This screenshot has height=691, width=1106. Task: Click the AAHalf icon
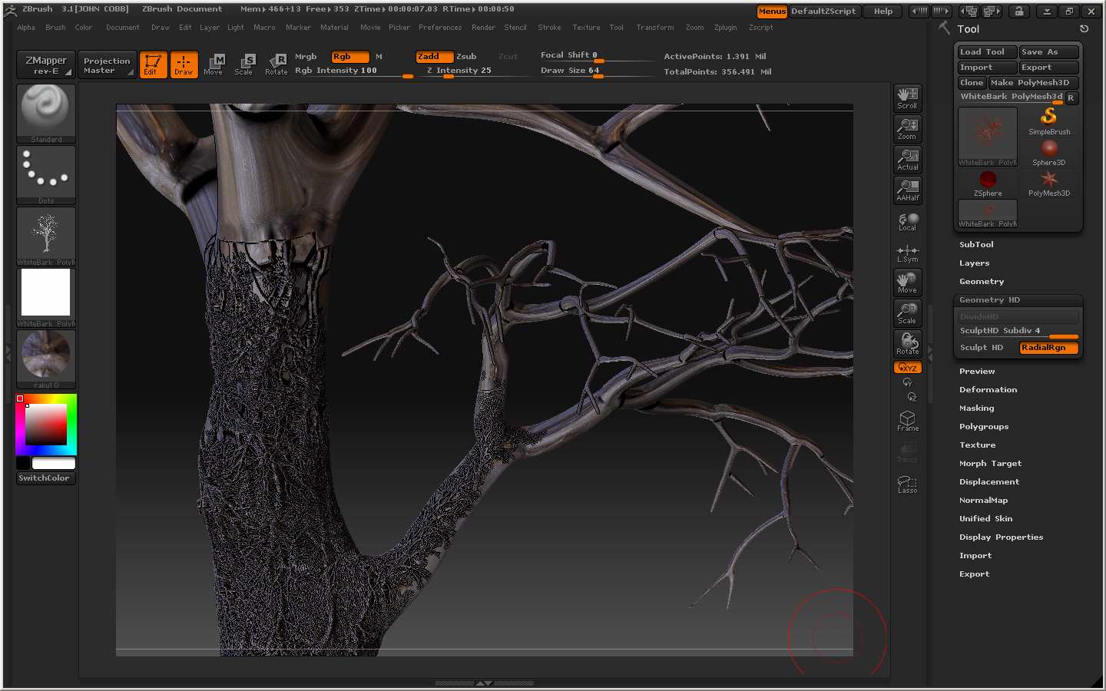tap(908, 190)
